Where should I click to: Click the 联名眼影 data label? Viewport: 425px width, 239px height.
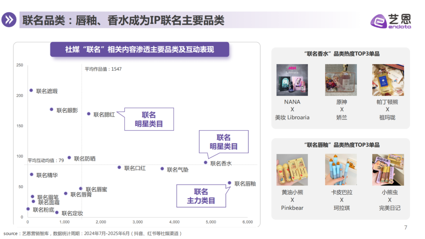coord(67,110)
